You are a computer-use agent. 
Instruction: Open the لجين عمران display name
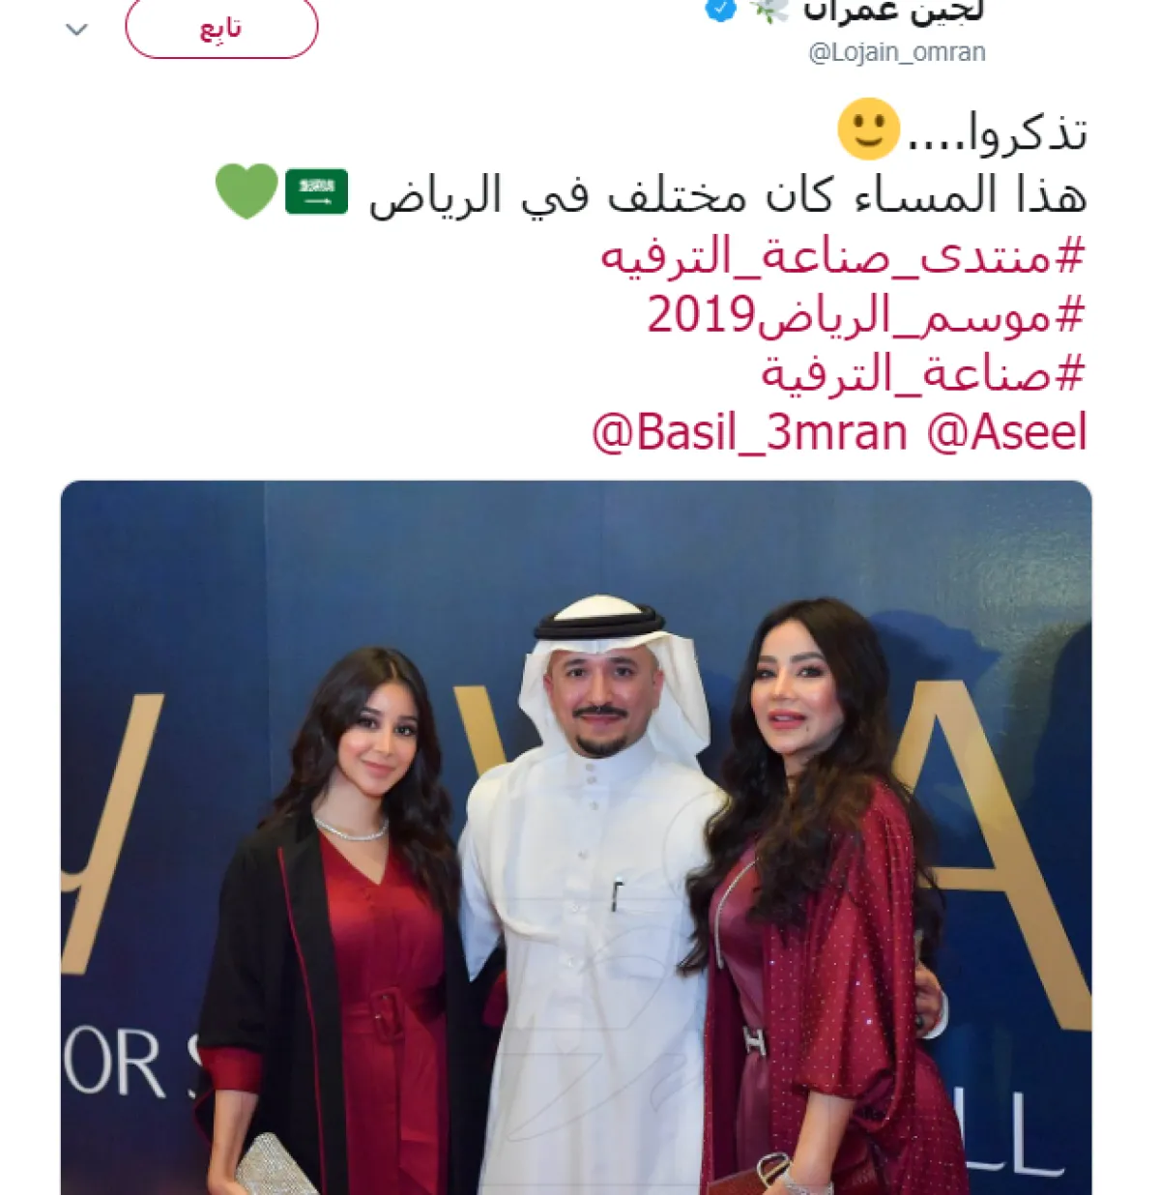coord(894,12)
